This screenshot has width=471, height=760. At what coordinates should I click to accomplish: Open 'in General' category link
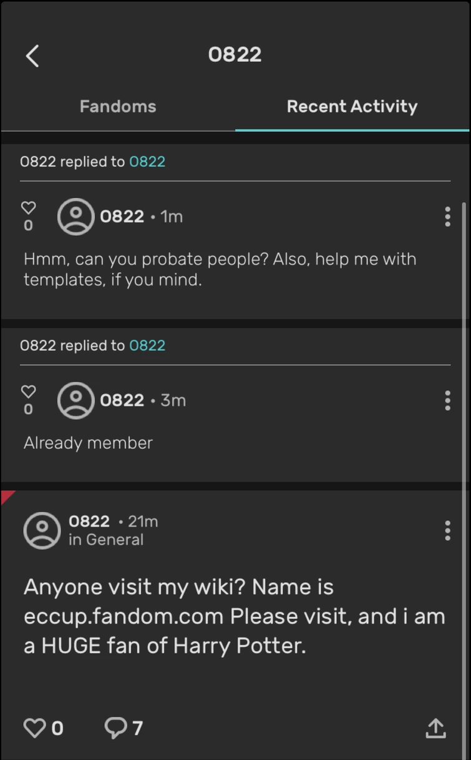(106, 540)
